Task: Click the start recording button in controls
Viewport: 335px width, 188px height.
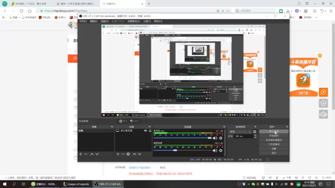Action: pos(274,136)
